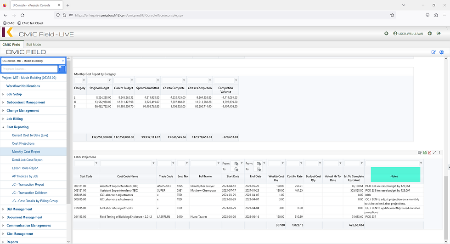Click the globe help icon in header
The height and width of the screenshot is (244, 450).
click(x=430, y=34)
